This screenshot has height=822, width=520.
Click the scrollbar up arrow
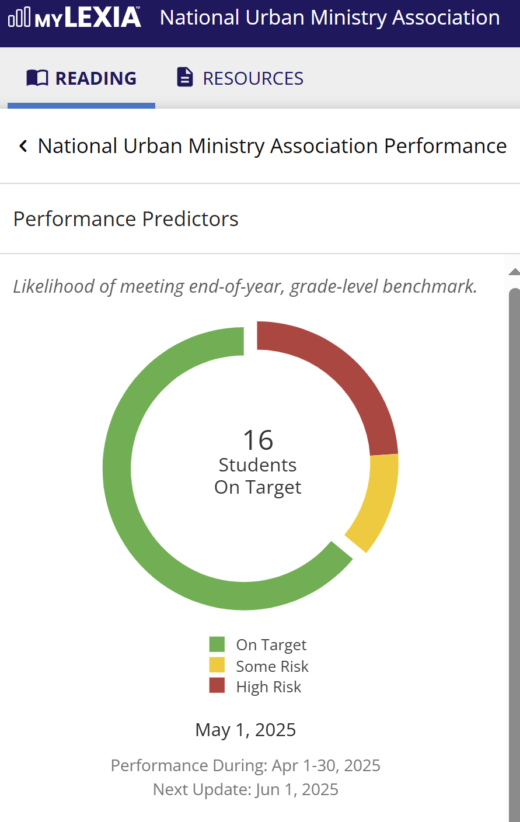tap(514, 272)
